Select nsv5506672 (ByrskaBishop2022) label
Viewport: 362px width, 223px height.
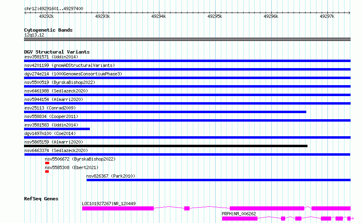[x=80, y=159]
